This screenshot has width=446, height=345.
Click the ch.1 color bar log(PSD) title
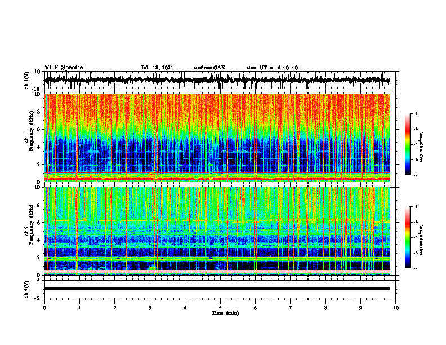click(422, 147)
